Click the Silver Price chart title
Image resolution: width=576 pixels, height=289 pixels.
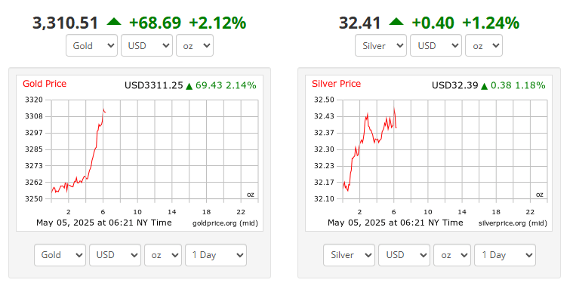click(336, 84)
